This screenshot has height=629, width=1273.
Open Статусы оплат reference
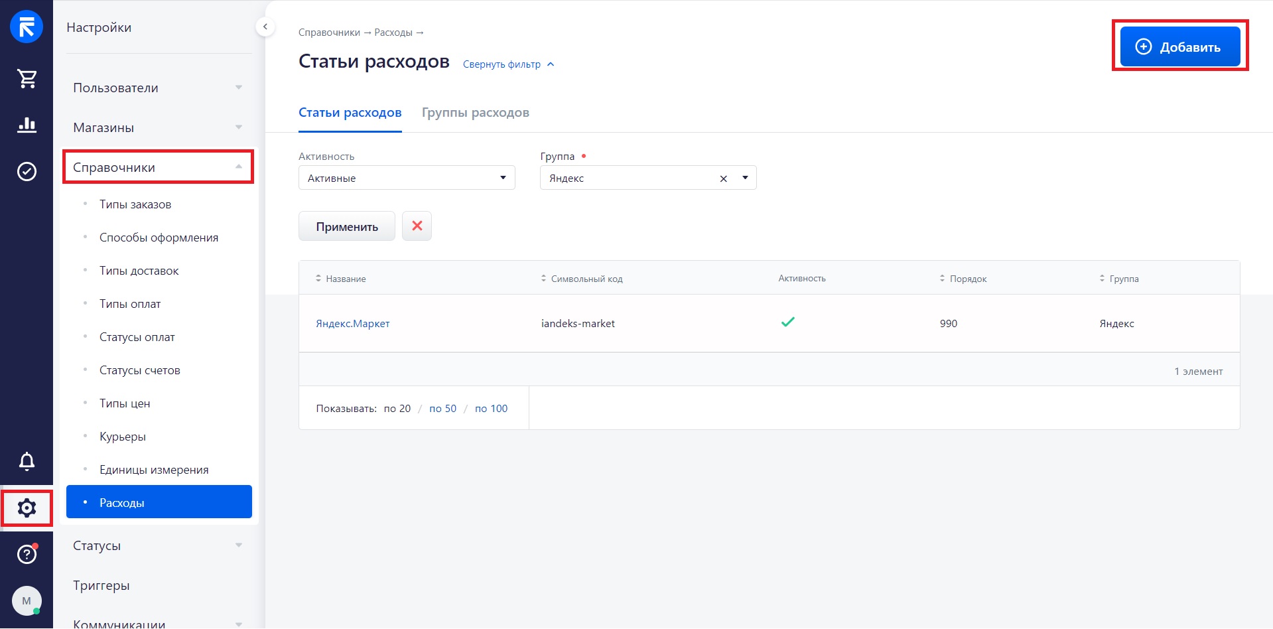[x=137, y=337]
